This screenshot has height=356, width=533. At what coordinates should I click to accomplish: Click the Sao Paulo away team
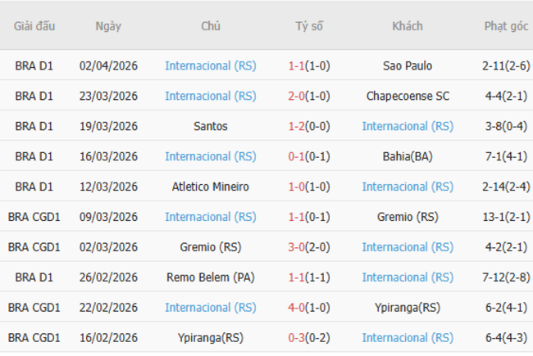coord(408,65)
